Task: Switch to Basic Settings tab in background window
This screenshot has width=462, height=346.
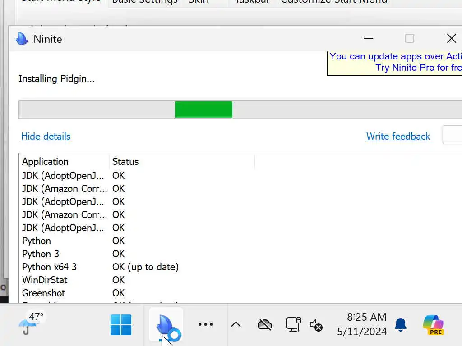Action: click(145, 2)
